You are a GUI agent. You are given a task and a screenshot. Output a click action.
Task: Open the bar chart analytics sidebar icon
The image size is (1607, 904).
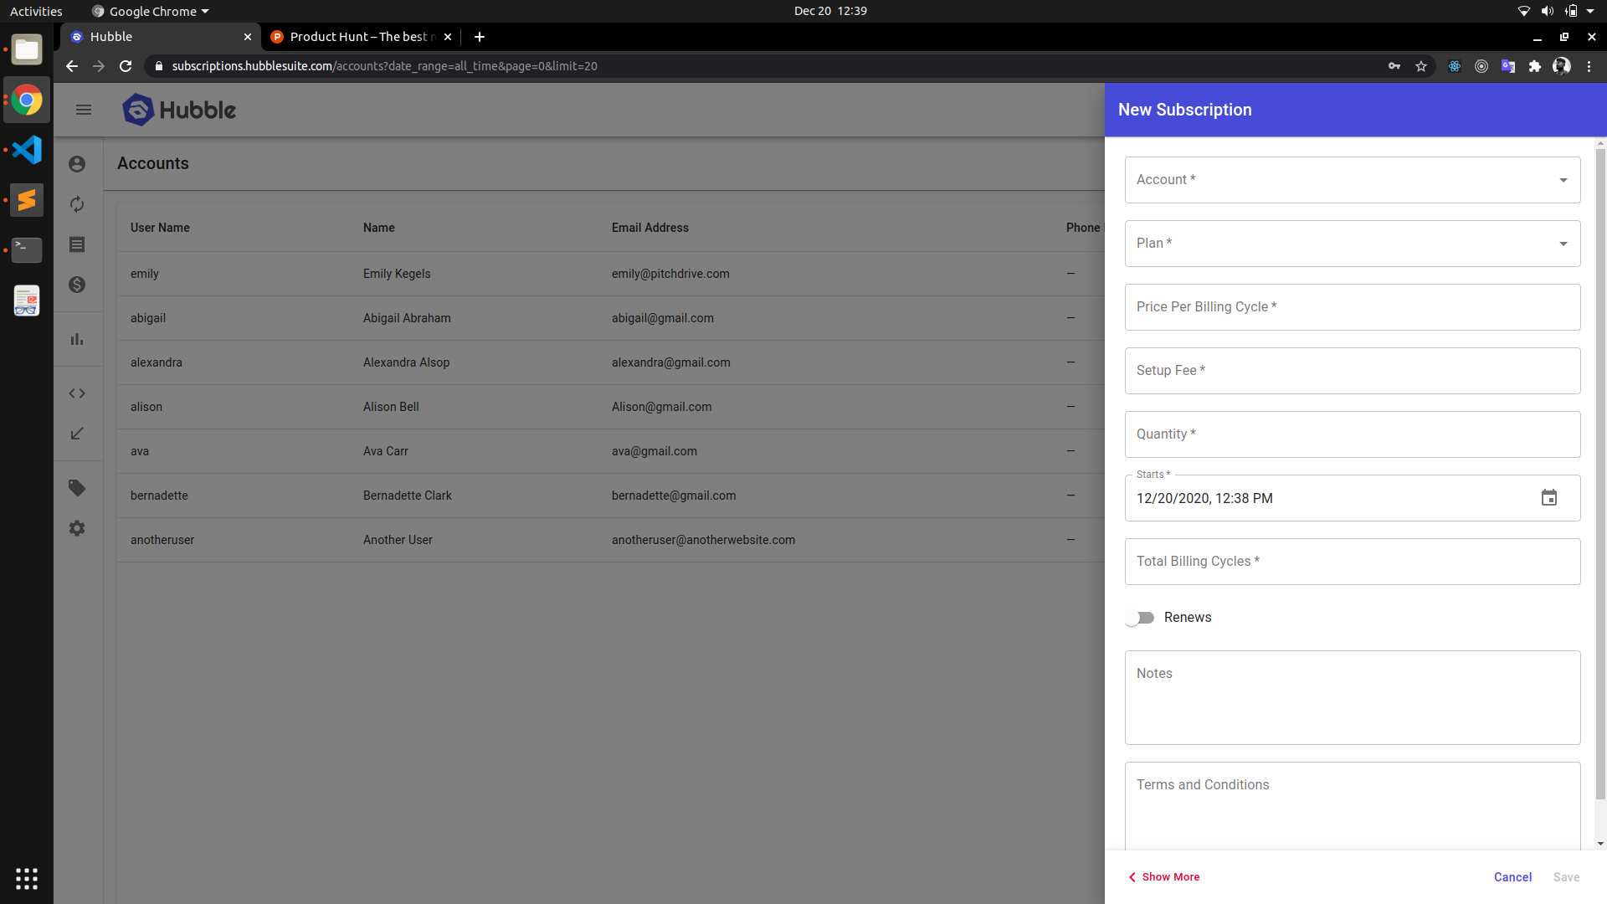click(77, 339)
